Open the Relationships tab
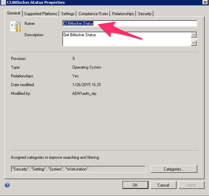 (x=123, y=14)
